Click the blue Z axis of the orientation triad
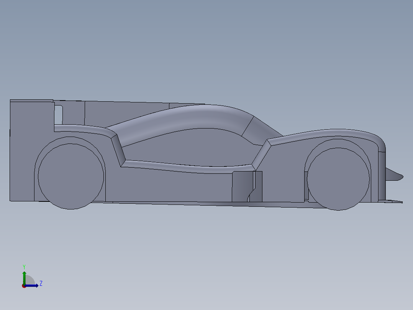The image size is (413, 310). tap(31, 286)
